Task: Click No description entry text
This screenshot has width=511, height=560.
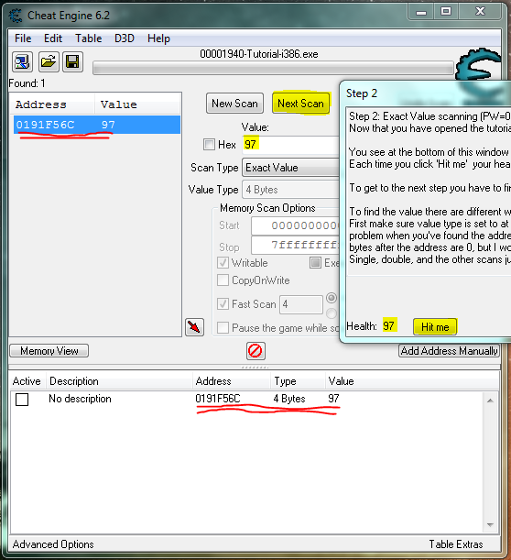Action: [80, 399]
